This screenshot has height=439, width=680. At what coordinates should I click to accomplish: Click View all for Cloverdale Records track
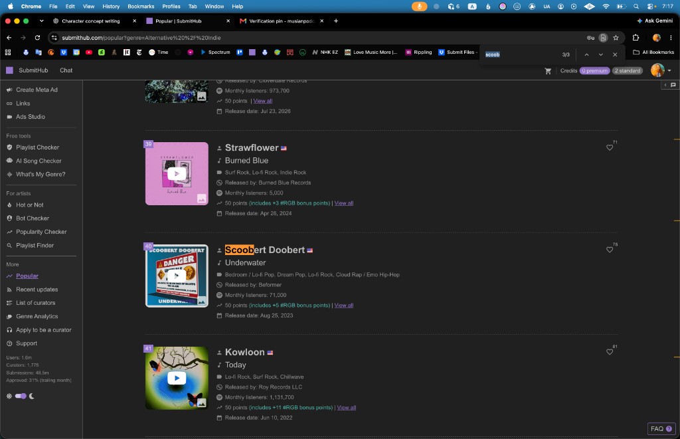[x=263, y=101]
